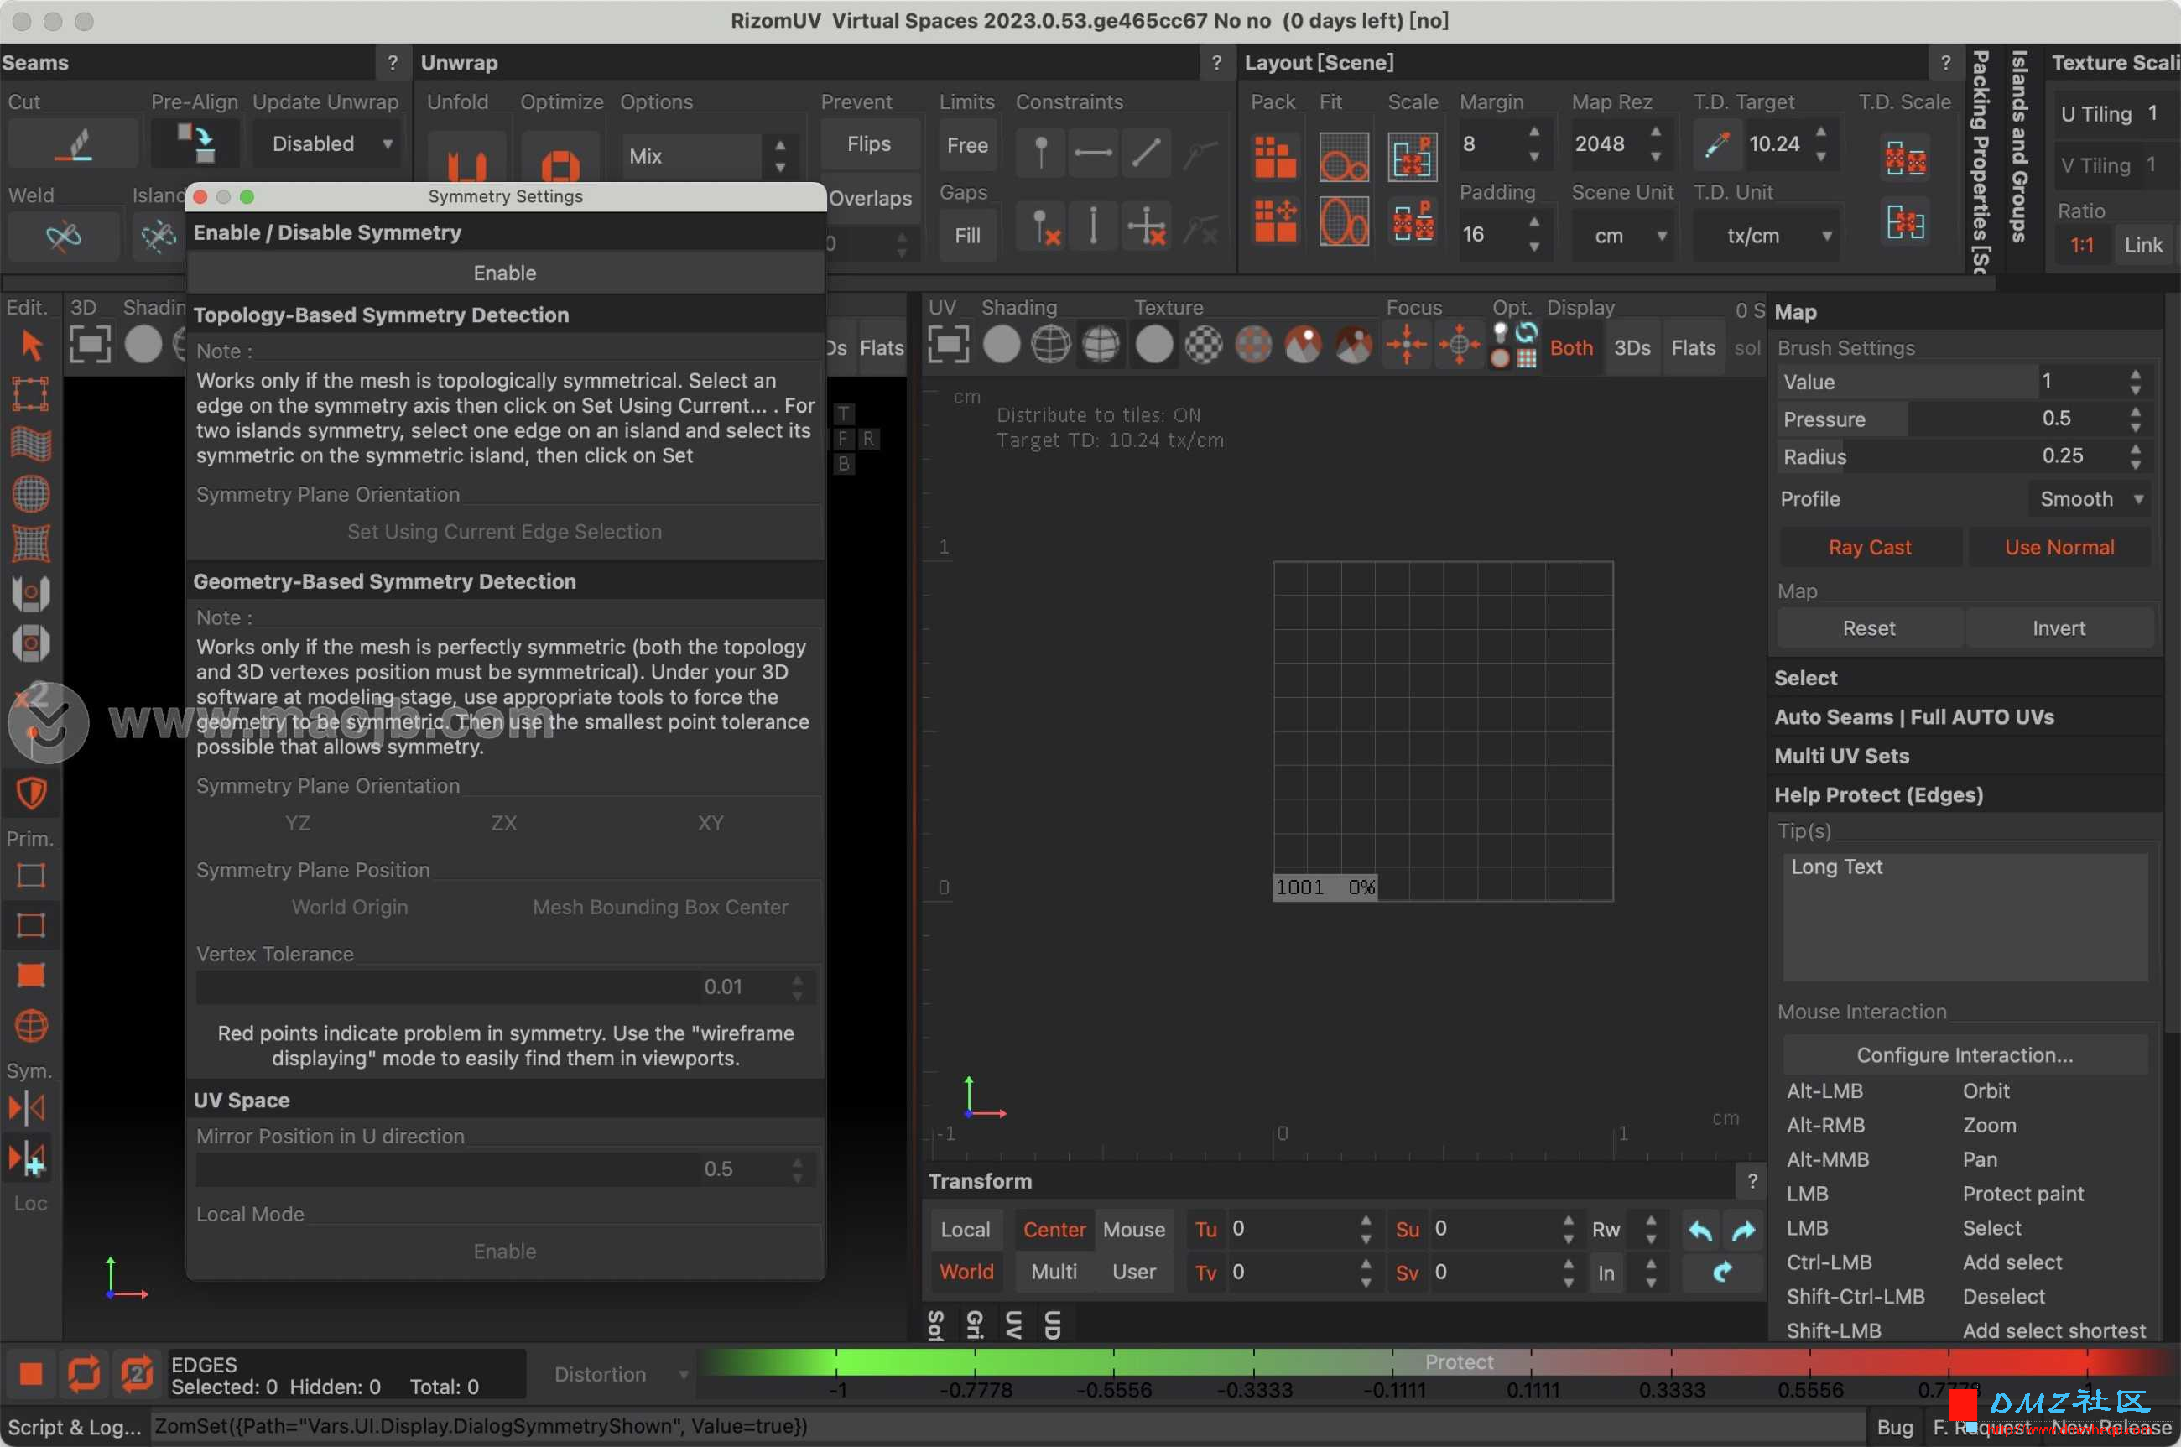Click the Weld seams icon
2181x1447 pixels.
point(63,237)
